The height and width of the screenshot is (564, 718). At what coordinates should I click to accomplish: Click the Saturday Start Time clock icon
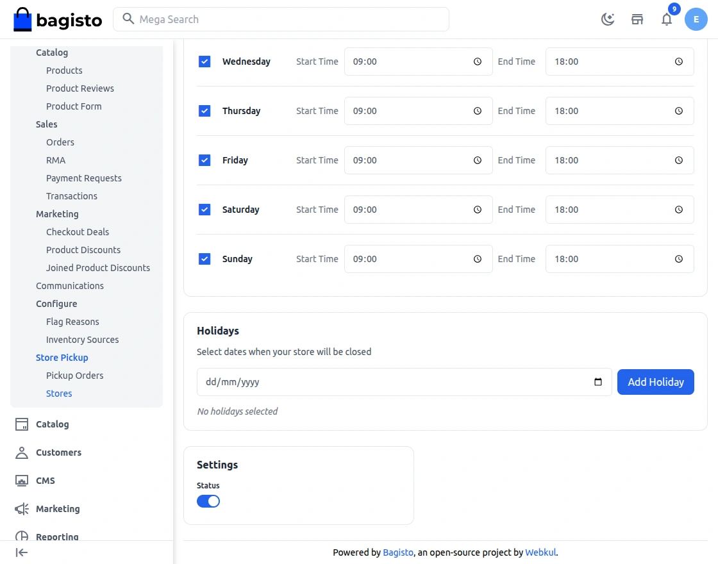click(x=477, y=210)
